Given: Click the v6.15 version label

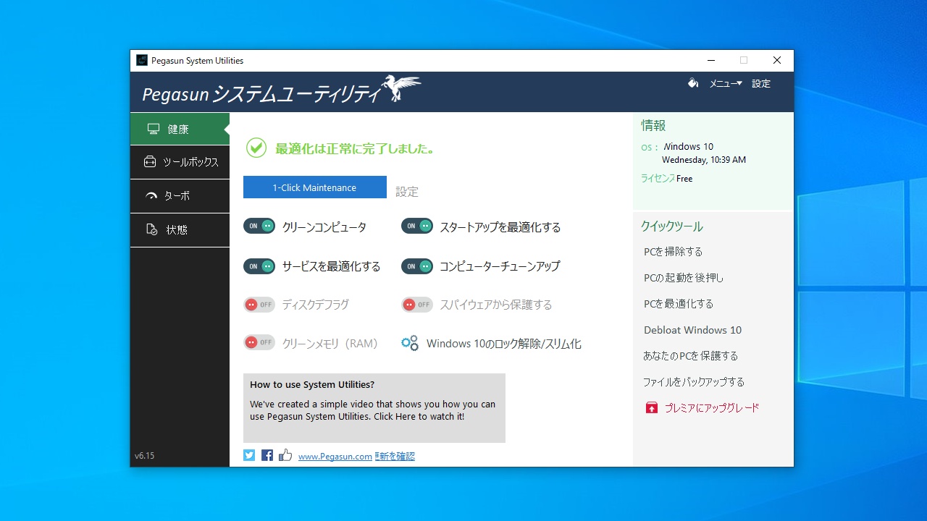Looking at the screenshot, I should (x=145, y=456).
